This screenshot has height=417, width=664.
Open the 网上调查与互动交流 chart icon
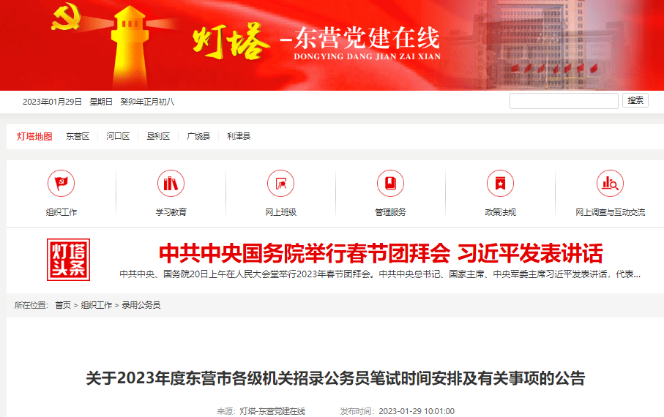pyautogui.click(x=611, y=184)
